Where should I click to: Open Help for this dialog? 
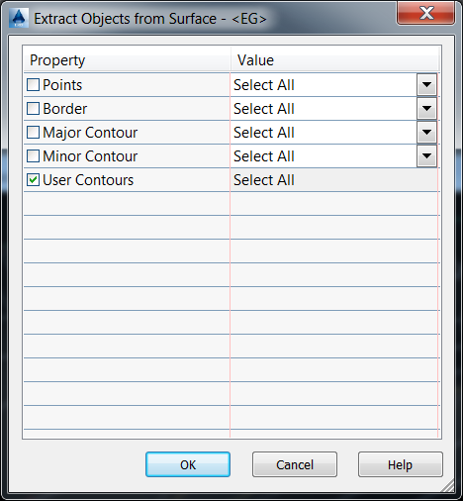point(401,464)
